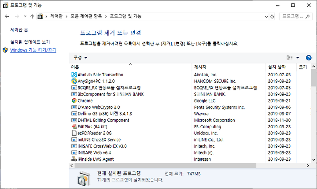Expand the chevron after 모든 제어판 항목

coord(106,16)
